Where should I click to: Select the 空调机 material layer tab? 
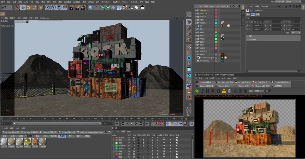click(62, 136)
